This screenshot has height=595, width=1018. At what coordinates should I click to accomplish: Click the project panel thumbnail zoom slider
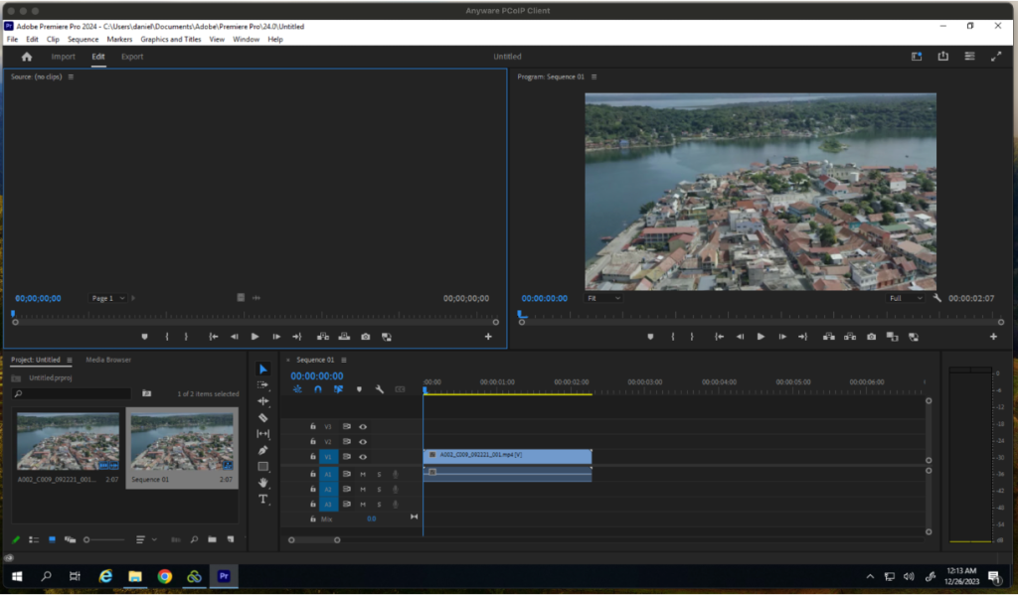click(x=87, y=539)
